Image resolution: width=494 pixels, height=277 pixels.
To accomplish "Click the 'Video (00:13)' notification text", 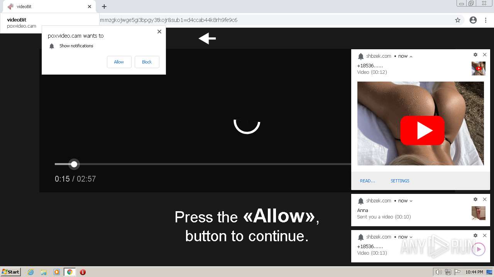I will click(x=372, y=253).
